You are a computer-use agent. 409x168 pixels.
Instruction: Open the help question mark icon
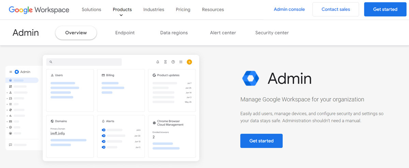click(173, 62)
